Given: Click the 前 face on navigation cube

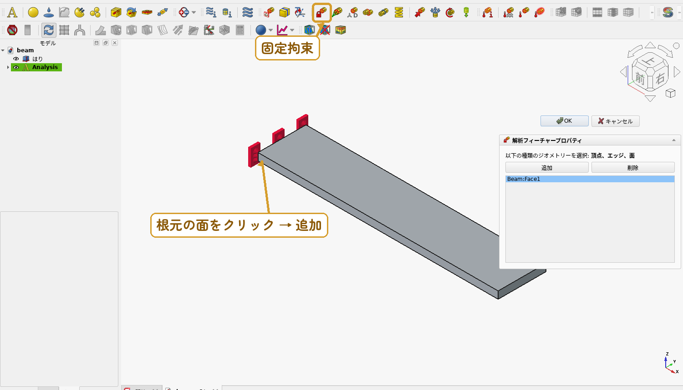Looking at the screenshot, I should [x=641, y=79].
